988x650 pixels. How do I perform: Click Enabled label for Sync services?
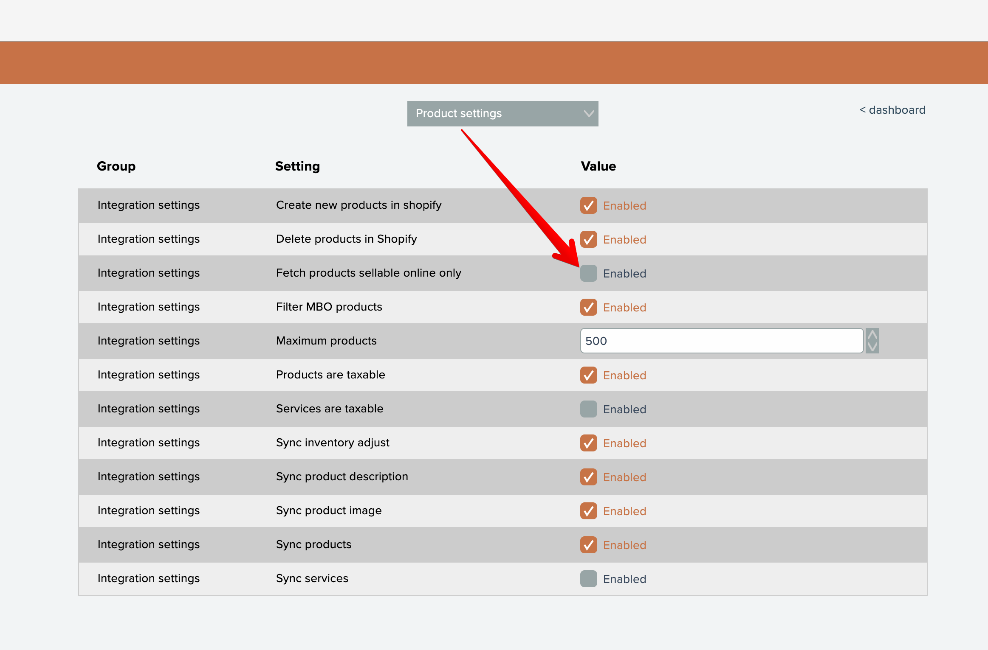click(x=624, y=579)
